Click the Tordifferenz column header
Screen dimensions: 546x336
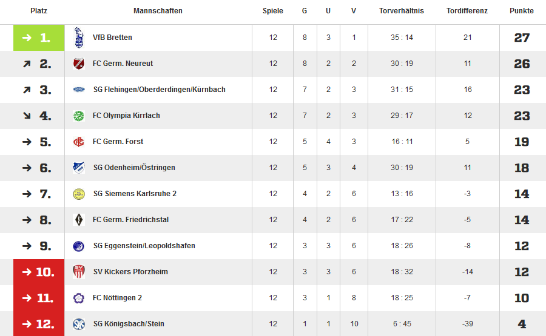coord(467,11)
